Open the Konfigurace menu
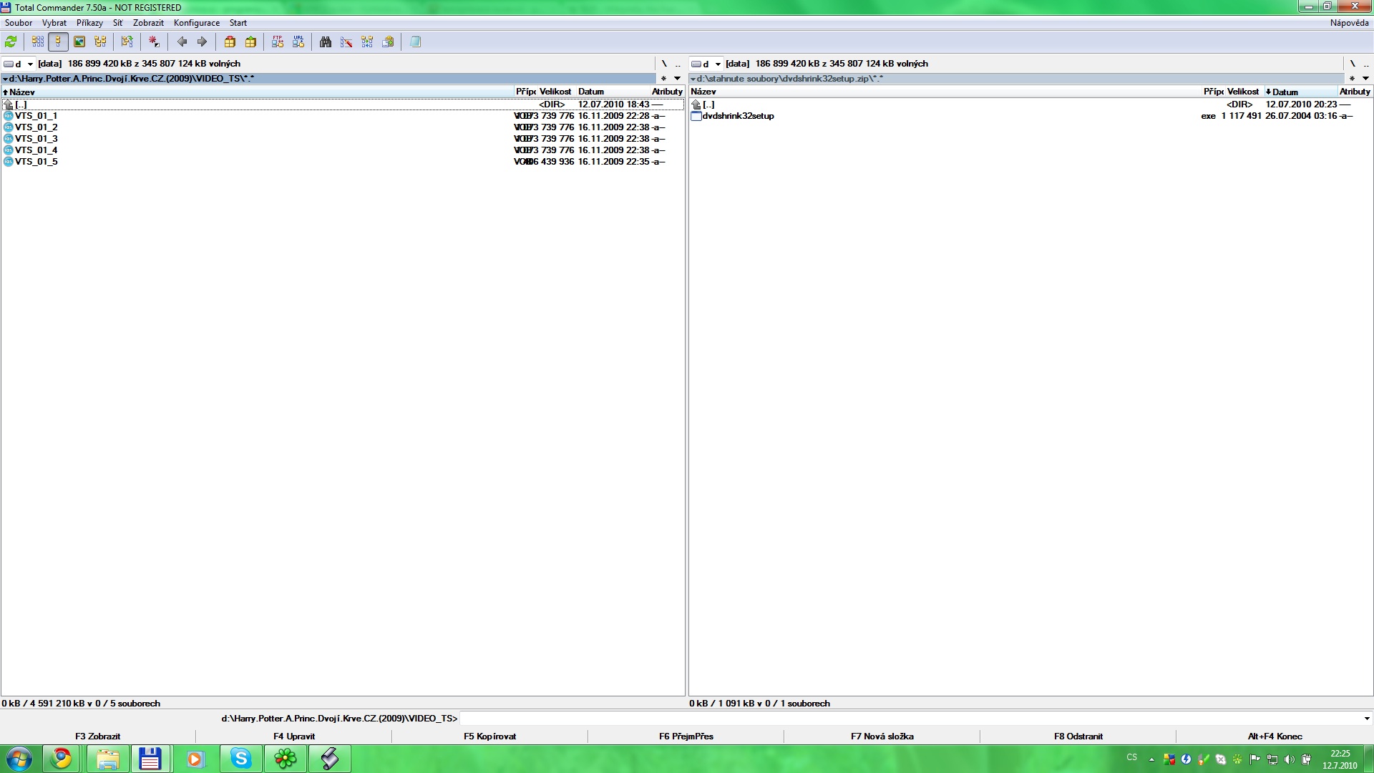 pos(196,23)
